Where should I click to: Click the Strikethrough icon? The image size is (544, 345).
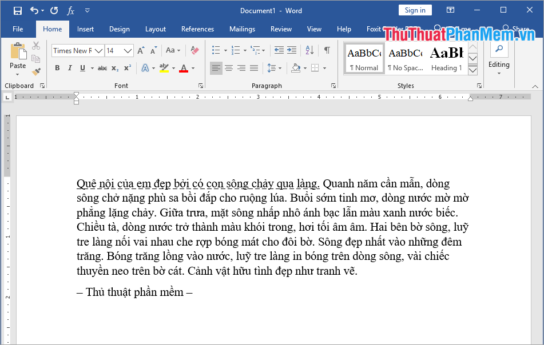point(103,68)
